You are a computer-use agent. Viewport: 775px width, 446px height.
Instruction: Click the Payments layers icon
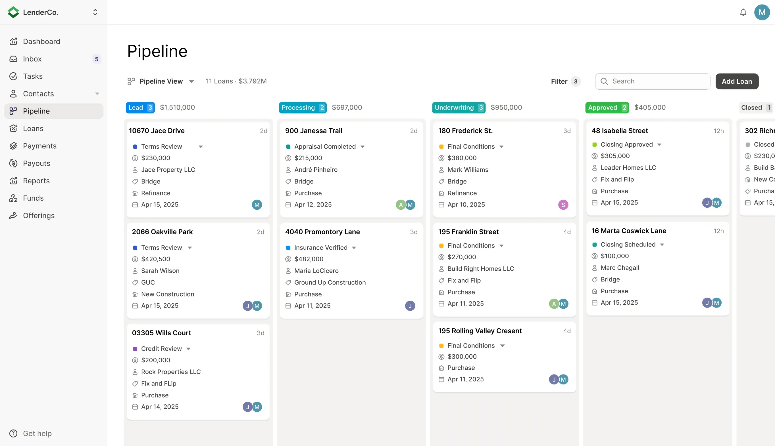13,146
